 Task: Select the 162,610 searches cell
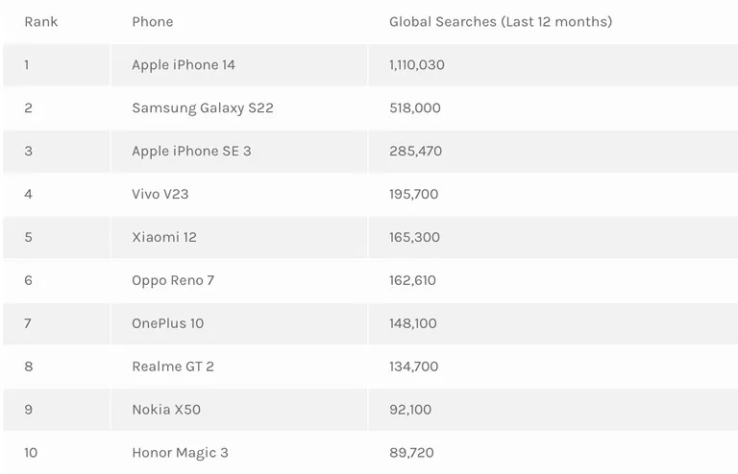553,280
